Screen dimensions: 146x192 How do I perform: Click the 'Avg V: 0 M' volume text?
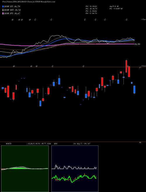[x=114, y=6]
